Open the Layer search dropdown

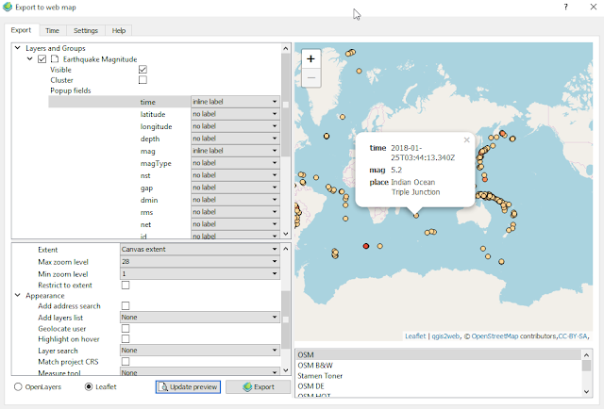[x=200, y=351]
